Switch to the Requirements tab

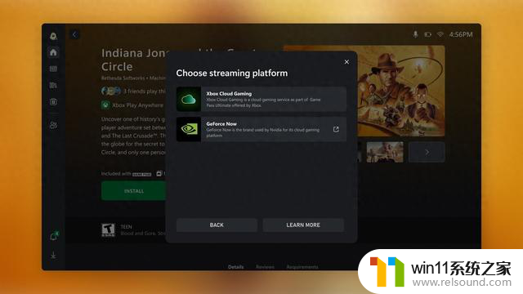pyautogui.click(x=302, y=267)
